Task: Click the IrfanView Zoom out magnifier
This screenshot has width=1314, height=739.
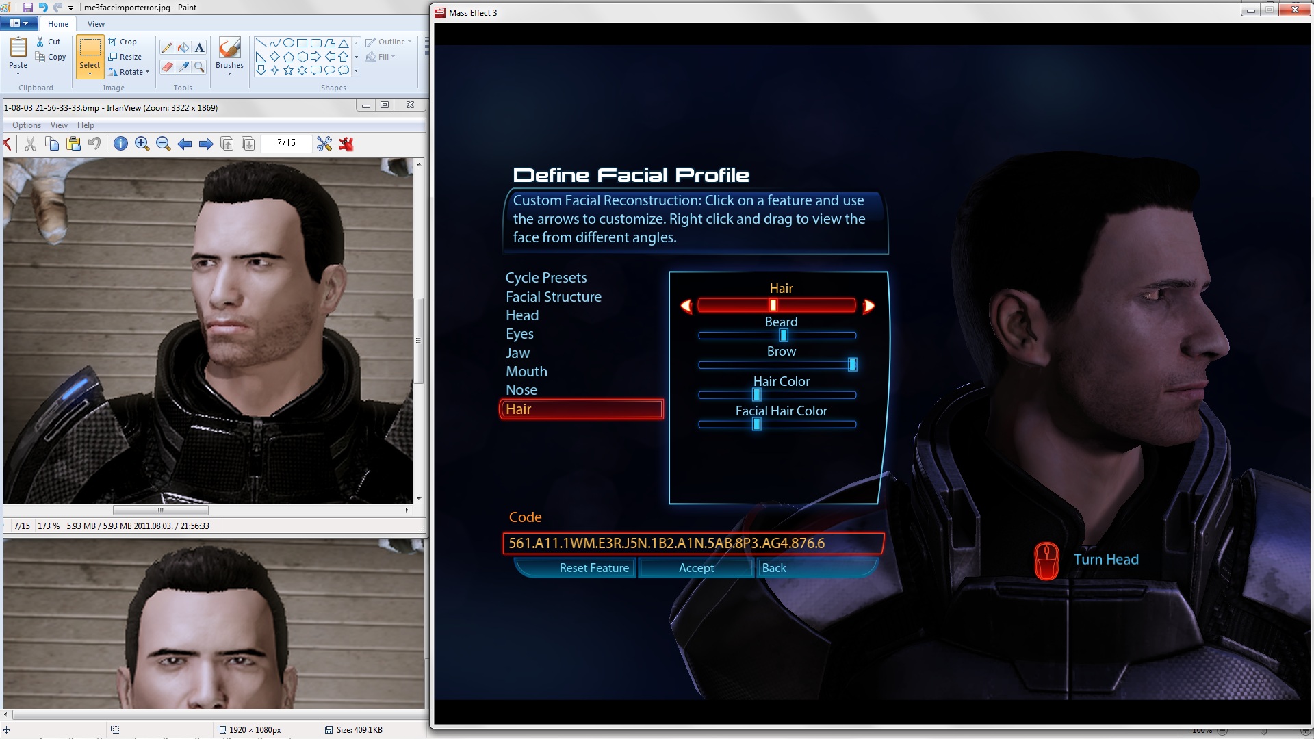Action: point(163,144)
